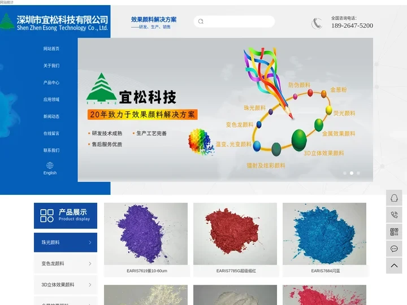Expand 3D立体效果颜料 category chevron
407x305 pixels.
(90, 285)
